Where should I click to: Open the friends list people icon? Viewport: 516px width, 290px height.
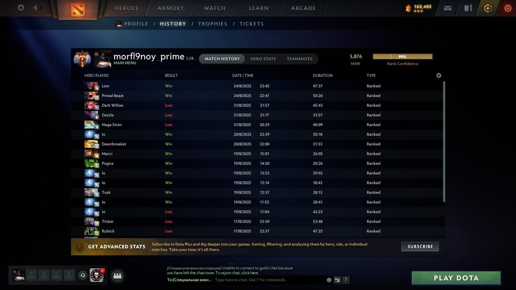118,276
